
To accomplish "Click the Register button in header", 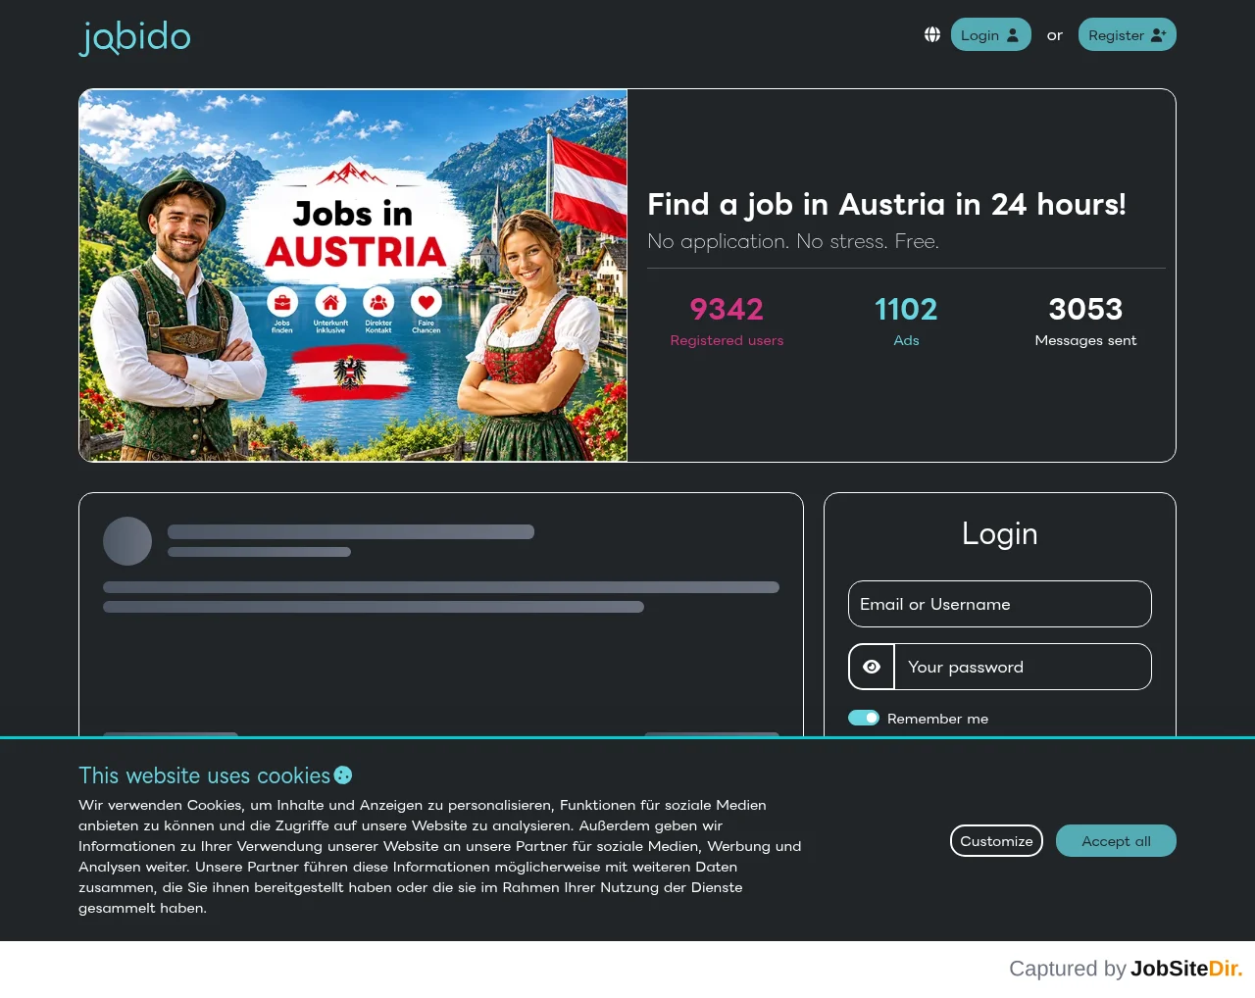I will pos(1128,34).
